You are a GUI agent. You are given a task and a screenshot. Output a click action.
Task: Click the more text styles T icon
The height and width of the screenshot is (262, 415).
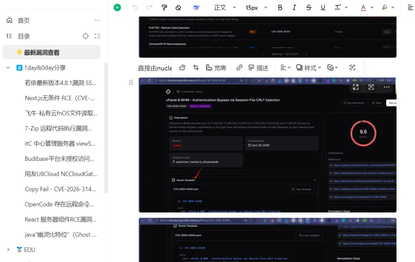337,7
